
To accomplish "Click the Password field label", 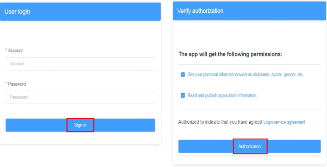I will pyautogui.click(x=17, y=84).
